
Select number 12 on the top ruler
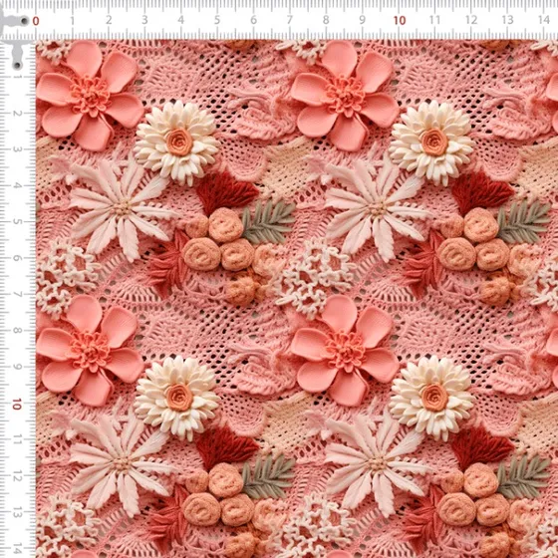(471, 20)
